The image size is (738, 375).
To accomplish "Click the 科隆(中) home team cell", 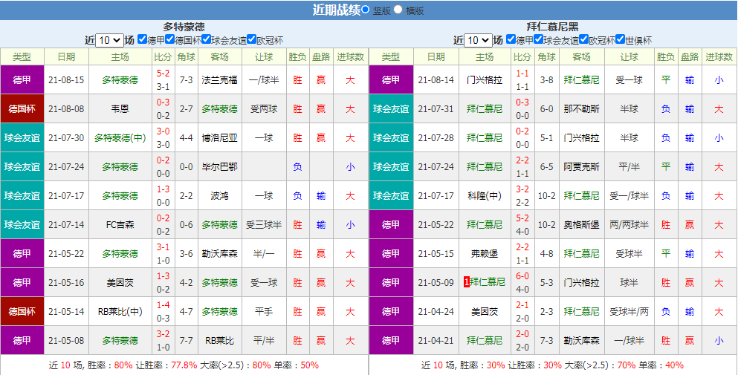I will 485,196.
